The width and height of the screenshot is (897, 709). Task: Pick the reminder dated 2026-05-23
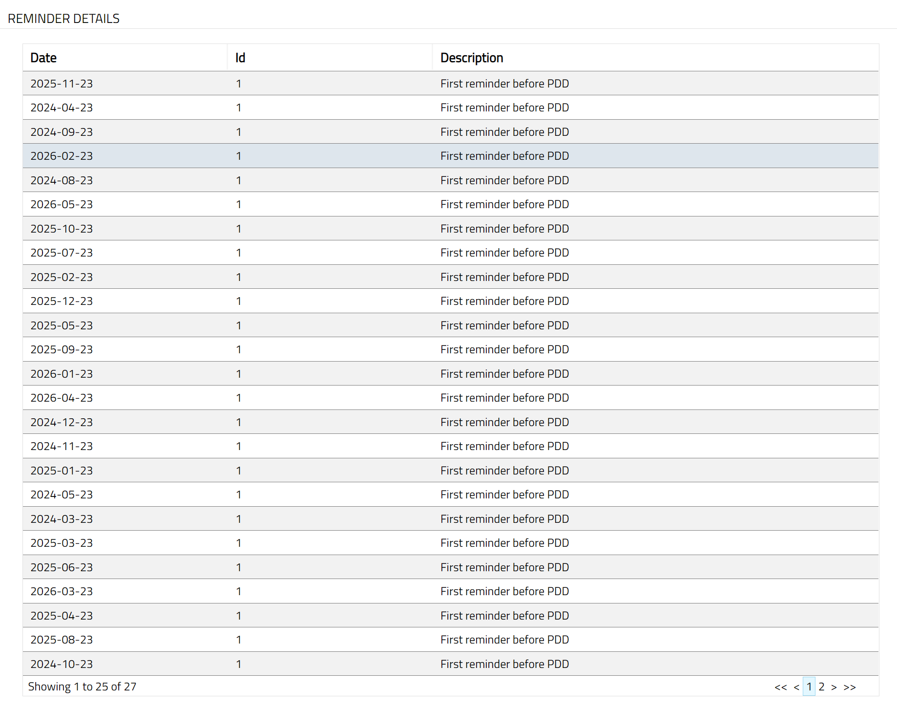(x=62, y=204)
